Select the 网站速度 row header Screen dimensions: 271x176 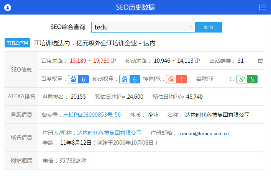click(21, 160)
